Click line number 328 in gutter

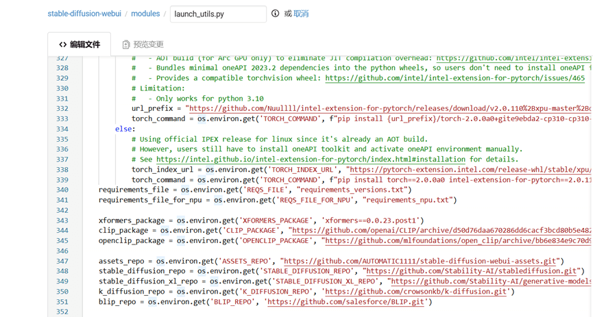coord(62,68)
